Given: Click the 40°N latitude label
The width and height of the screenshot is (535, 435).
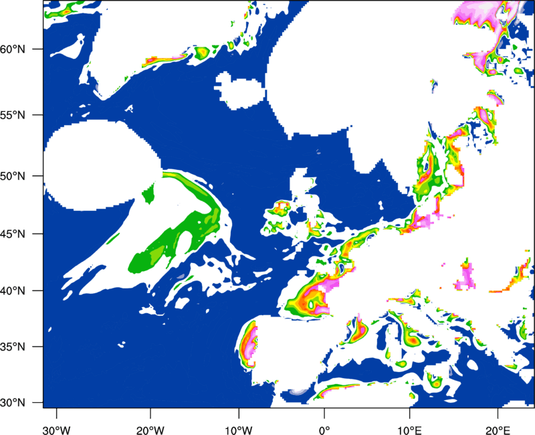Looking at the screenshot, I should tap(13, 291).
